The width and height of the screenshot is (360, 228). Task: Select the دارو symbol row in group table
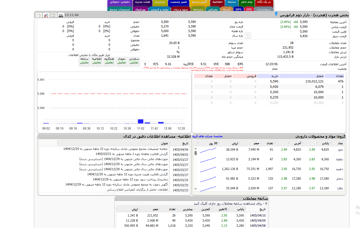pos(269,150)
